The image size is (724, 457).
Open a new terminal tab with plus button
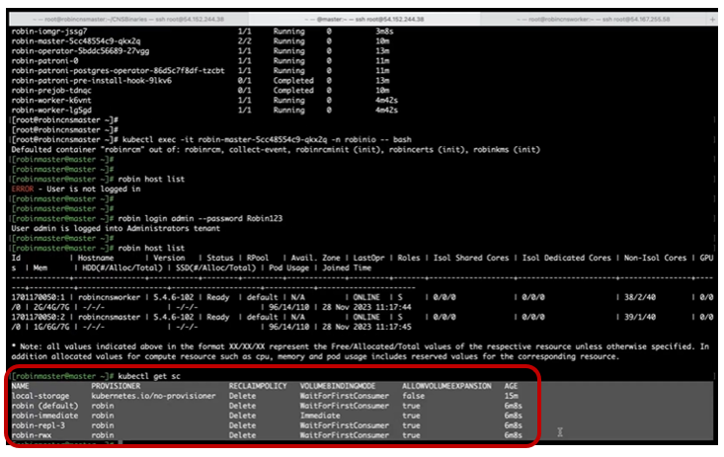712,19
